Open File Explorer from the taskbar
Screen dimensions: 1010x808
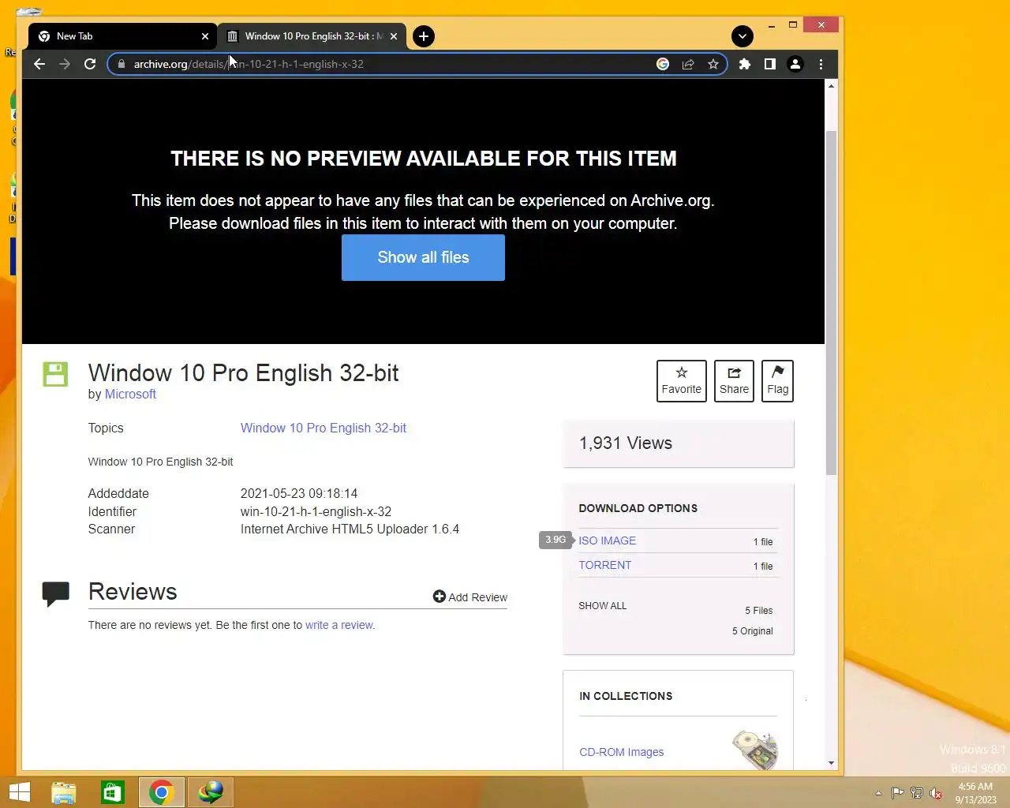click(64, 792)
